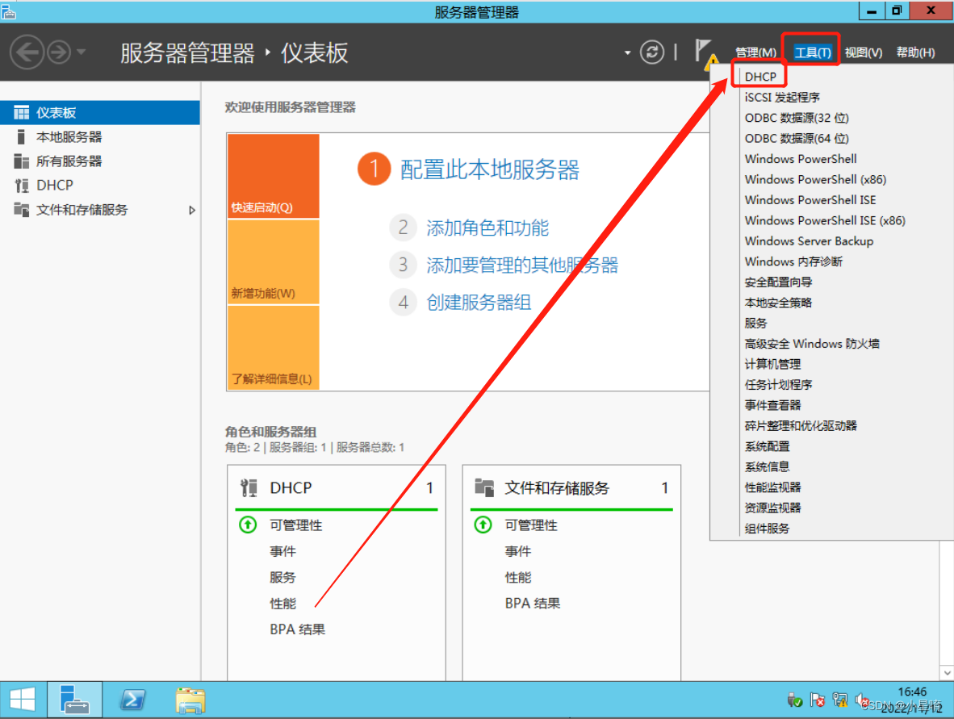Click 性能 in 文件和存储服务 tile

(518, 577)
